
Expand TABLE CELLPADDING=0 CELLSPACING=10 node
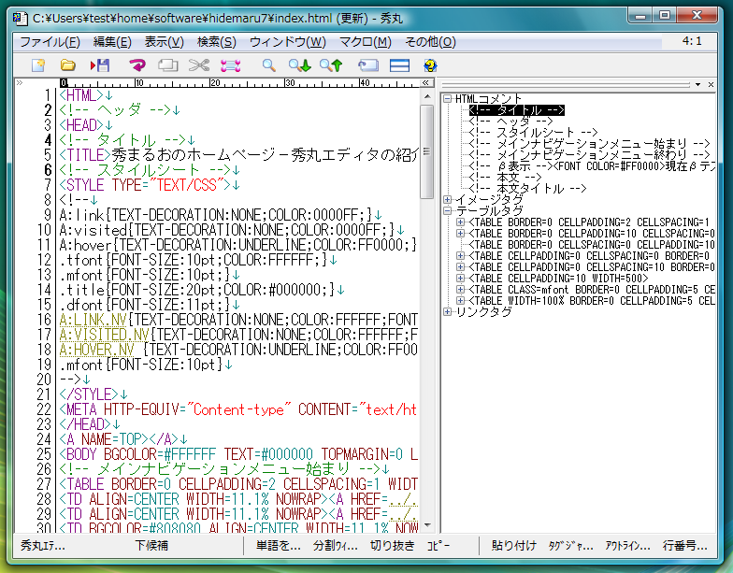[x=460, y=267]
